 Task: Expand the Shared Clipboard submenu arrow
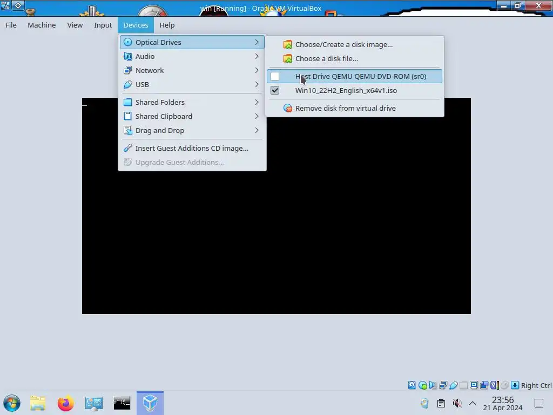257,116
